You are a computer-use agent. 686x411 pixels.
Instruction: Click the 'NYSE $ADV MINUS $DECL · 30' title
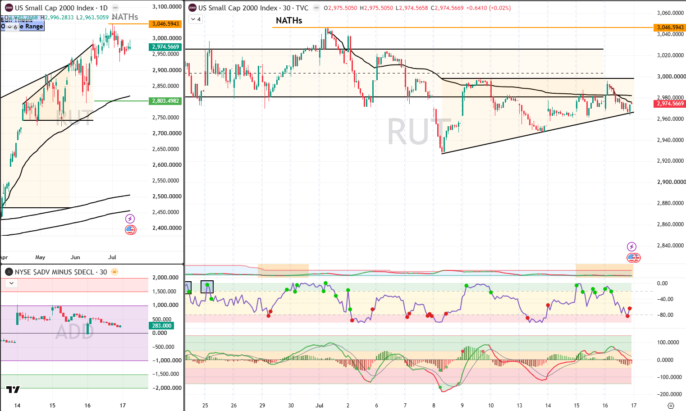point(61,272)
